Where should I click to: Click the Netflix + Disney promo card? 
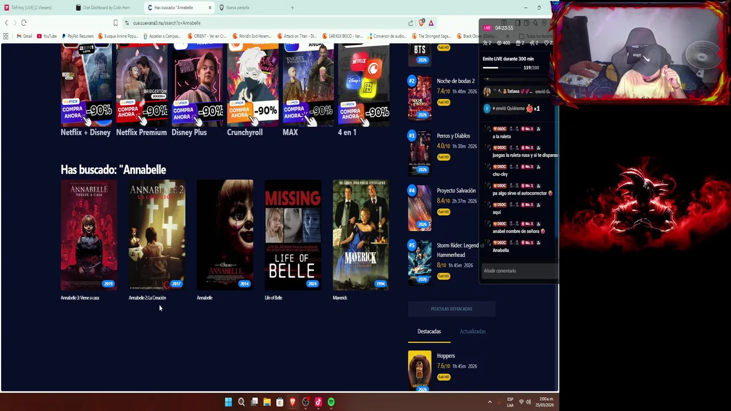[86, 90]
